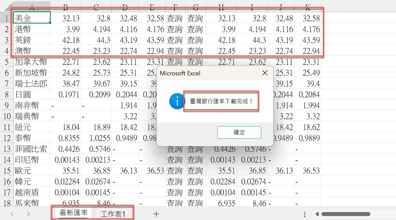
Task: Select the 3.32 cell in 瑞典幣 row
Action: 307,116
